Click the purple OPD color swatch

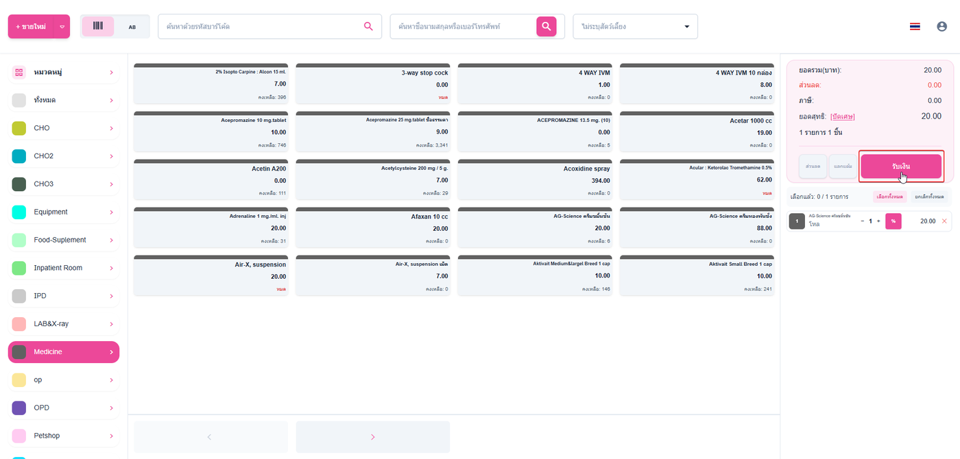[x=19, y=408]
